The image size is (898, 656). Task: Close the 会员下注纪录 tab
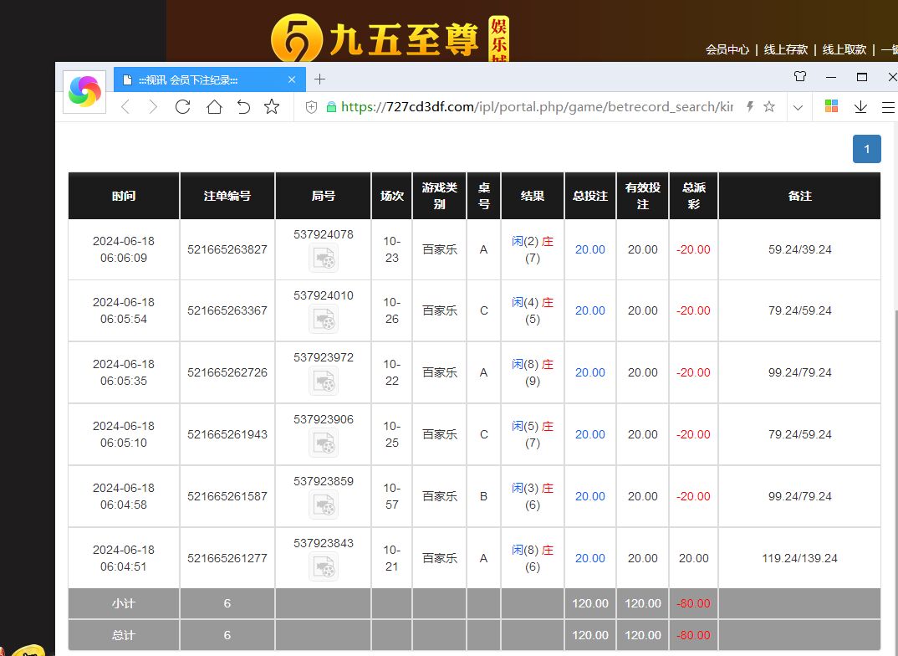click(x=292, y=79)
